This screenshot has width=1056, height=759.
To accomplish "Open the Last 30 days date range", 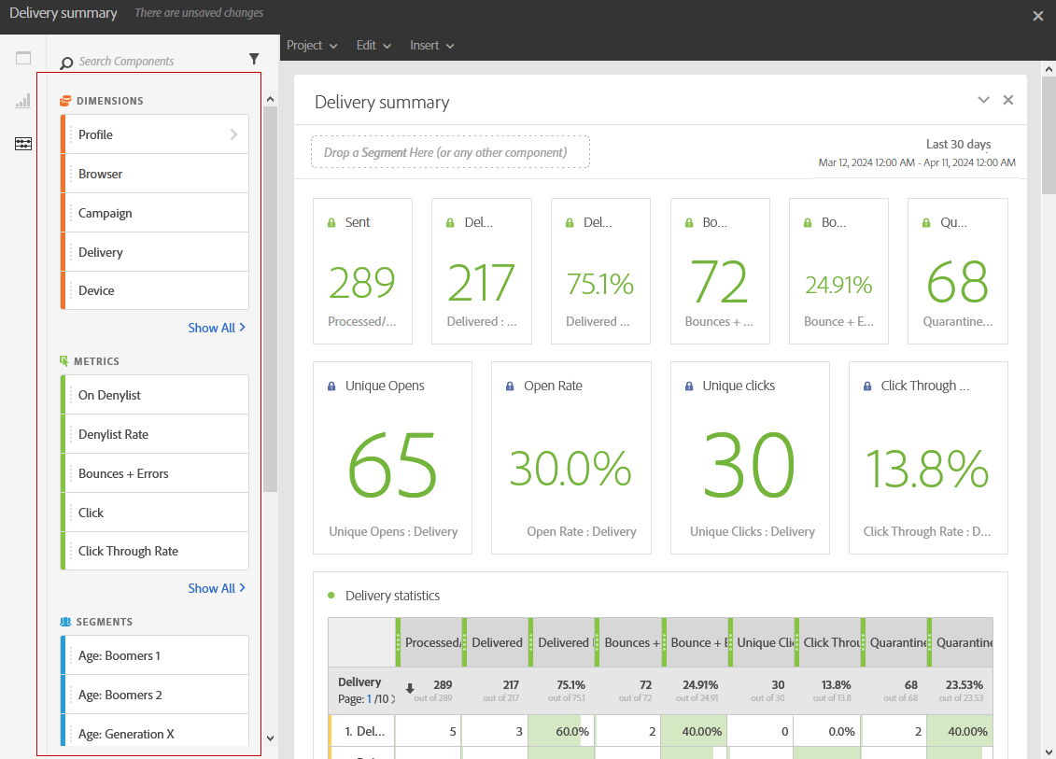I will coord(958,145).
